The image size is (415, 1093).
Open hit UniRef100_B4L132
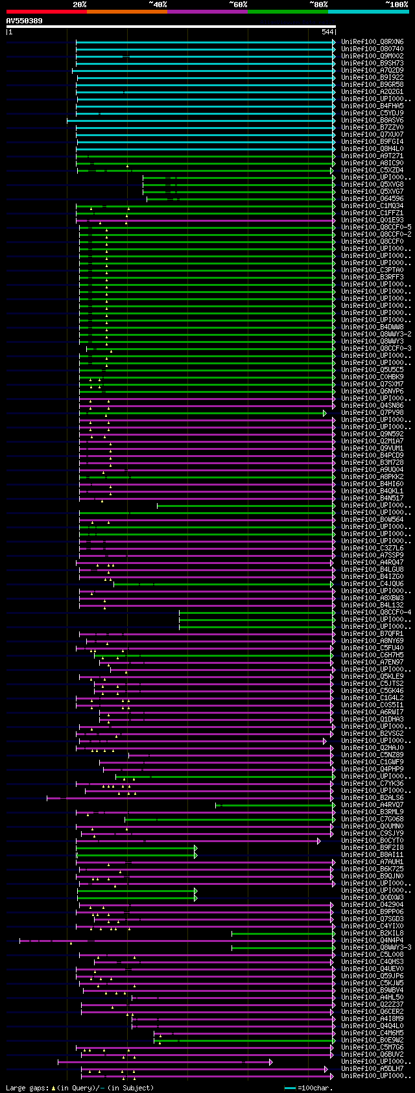(372, 605)
